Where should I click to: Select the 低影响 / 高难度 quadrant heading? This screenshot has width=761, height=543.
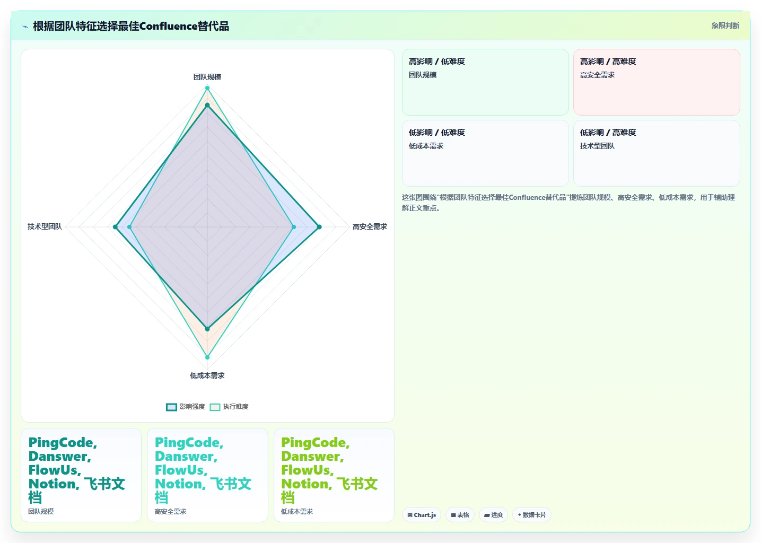click(x=608, y=133)
